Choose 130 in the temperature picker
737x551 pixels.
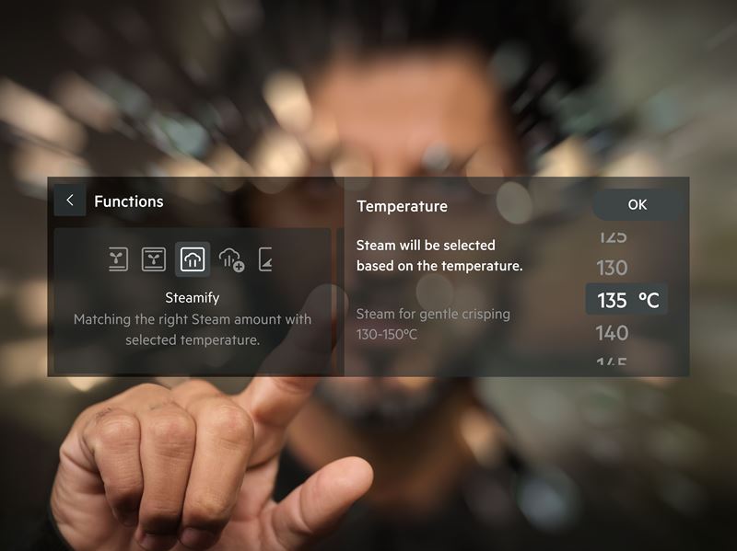[612, 268]
